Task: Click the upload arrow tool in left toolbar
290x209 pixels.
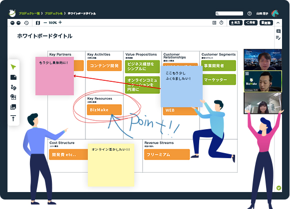Action: click(x=13, y=118)
